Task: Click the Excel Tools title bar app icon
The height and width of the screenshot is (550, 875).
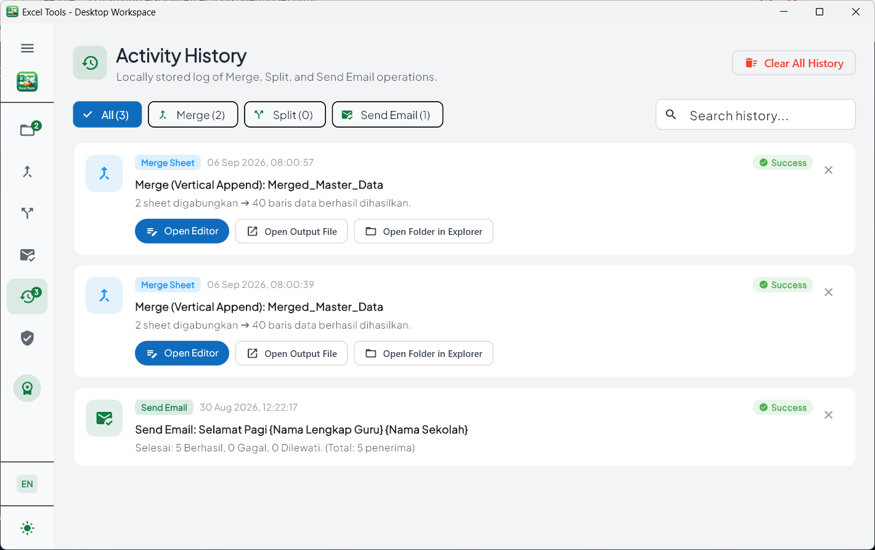Action: [12, 12]
